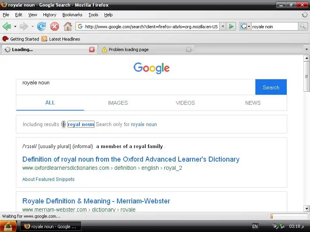The image size is (310, 232).
Task: Click the green Go arrow beside the address bar
Action: click(231, 26)
